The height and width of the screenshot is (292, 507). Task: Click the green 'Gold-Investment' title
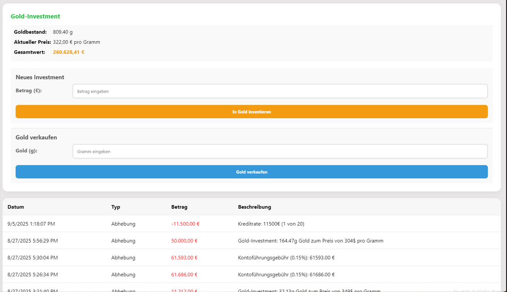pos(35,17)
